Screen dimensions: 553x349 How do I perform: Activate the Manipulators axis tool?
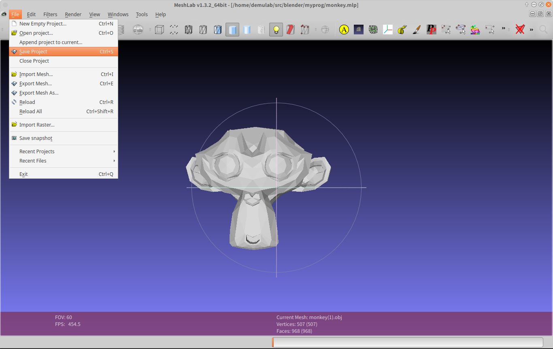click(388, 30)
